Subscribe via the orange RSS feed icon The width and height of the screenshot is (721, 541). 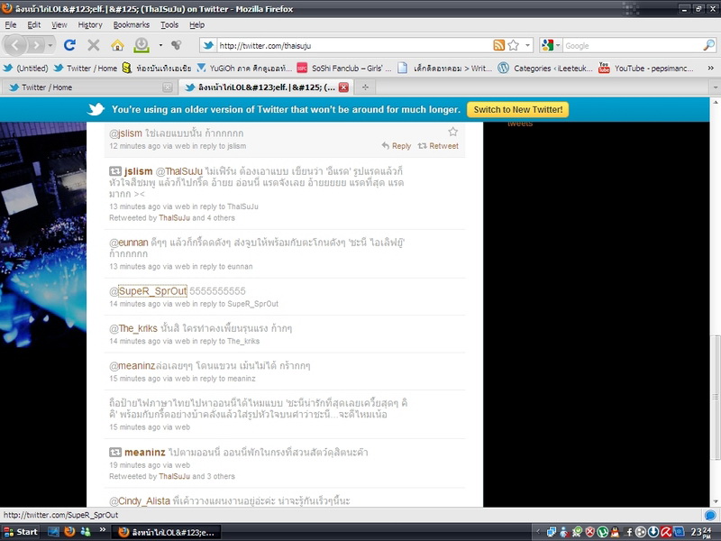point(499,46)
